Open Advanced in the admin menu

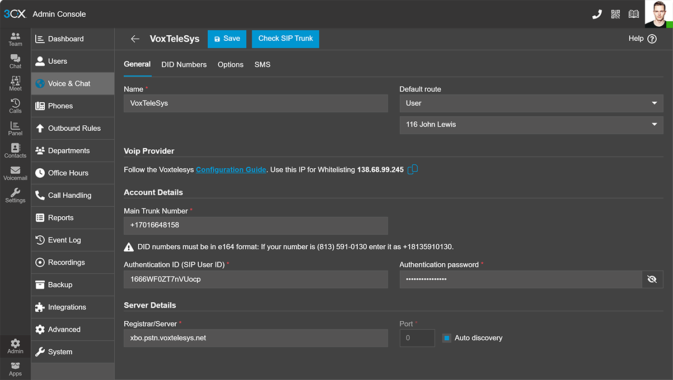(73, 330)
